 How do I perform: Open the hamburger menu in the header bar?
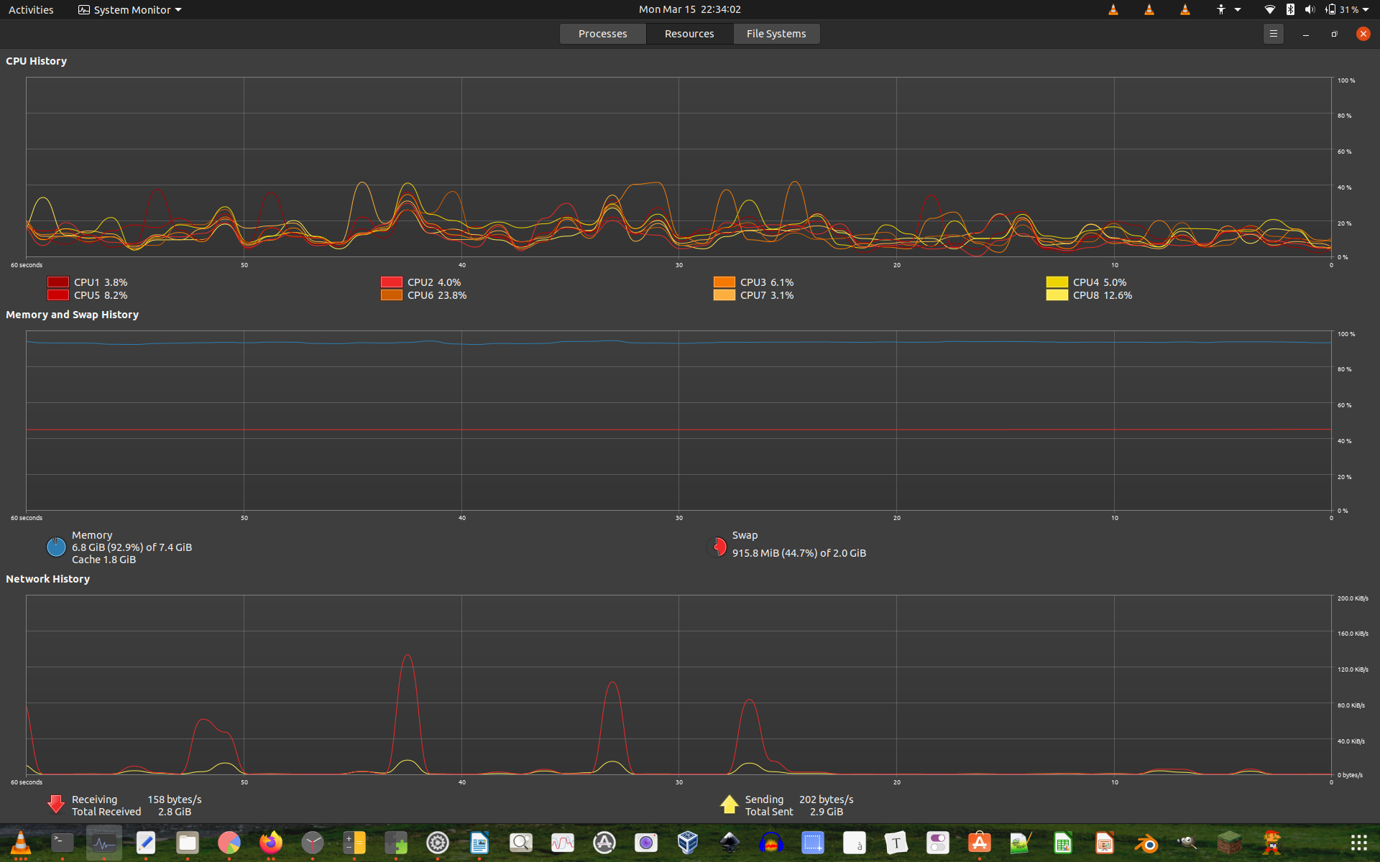click(x=1273, y=34)
